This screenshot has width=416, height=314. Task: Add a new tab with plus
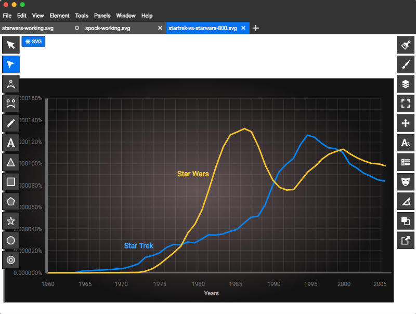tap(255, 28)
